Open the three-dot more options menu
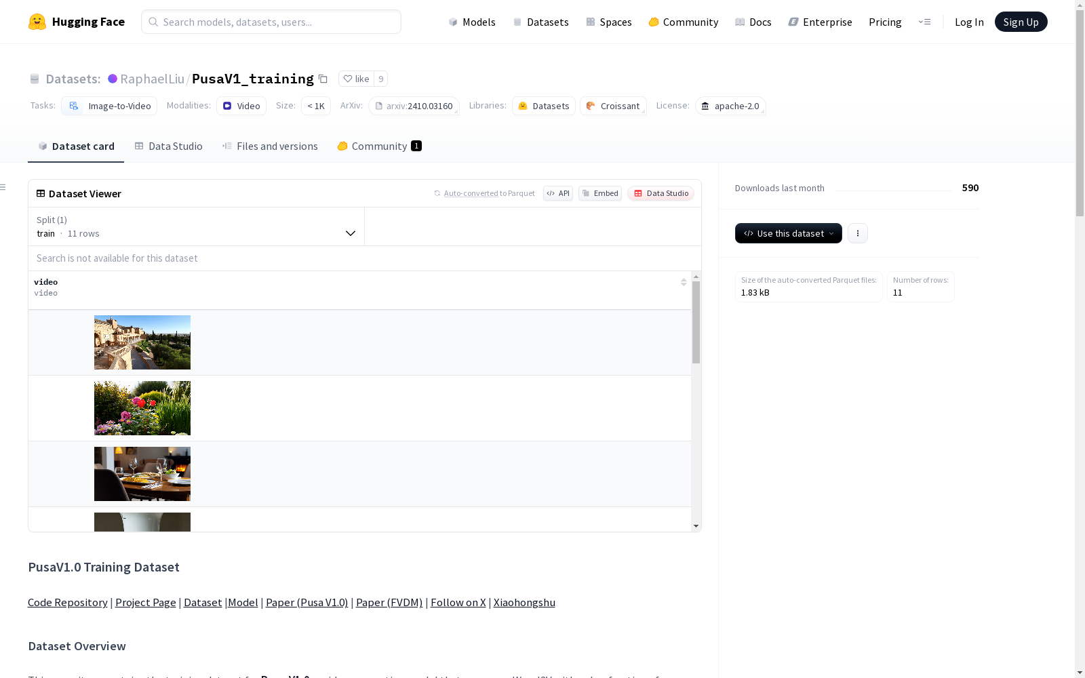 [x=858, y=233]
